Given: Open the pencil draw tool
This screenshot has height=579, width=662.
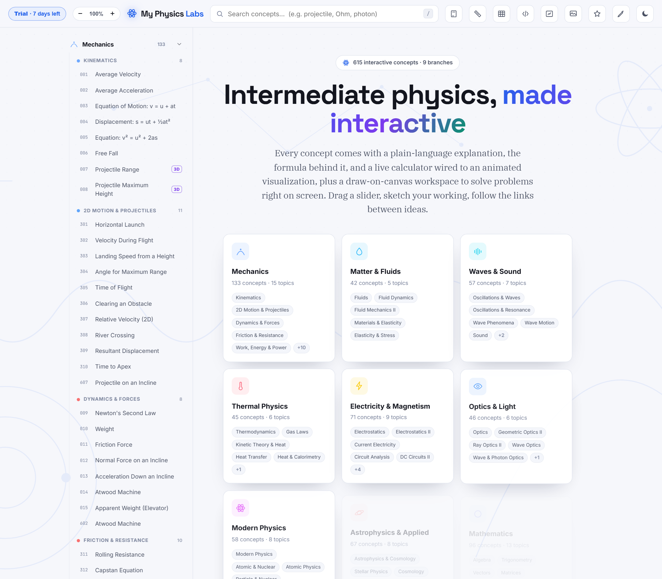Looking at the screenshot, I should click(621, 14).
